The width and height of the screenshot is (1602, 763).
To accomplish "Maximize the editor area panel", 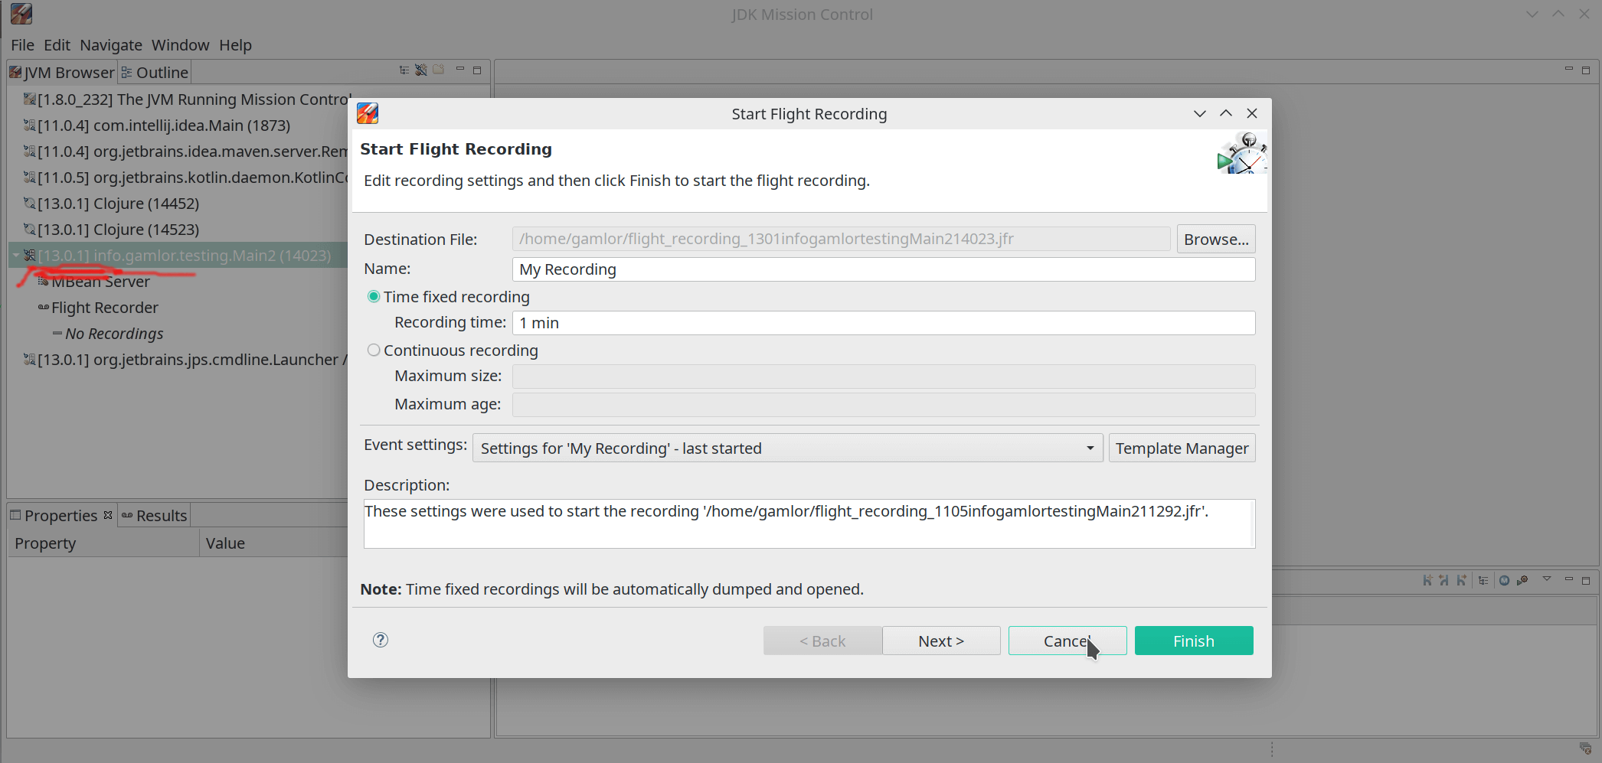I will 1586,70.
